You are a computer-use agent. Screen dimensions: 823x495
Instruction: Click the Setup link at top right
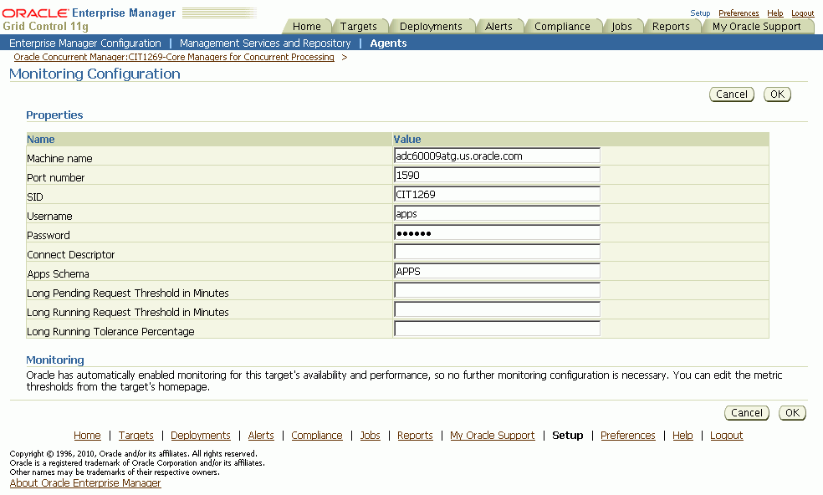700,13
